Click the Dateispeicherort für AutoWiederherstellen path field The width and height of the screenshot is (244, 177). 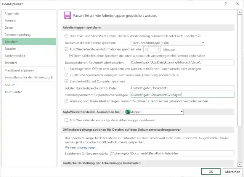(x=182, y=62)
